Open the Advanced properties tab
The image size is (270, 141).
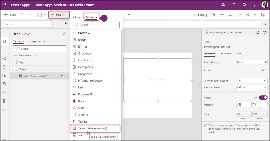point(226,54)
